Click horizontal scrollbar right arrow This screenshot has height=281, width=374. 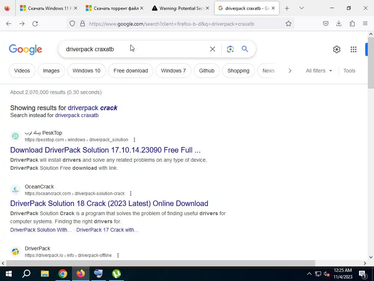pos(365,263)
